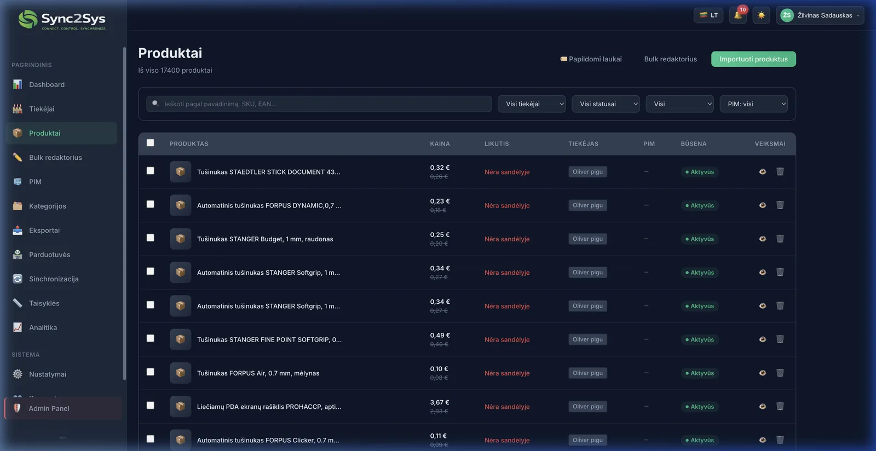This screenshot has height=451, width=876.
Task: Click the Dashboard chart icon
Action: (18, 84)
